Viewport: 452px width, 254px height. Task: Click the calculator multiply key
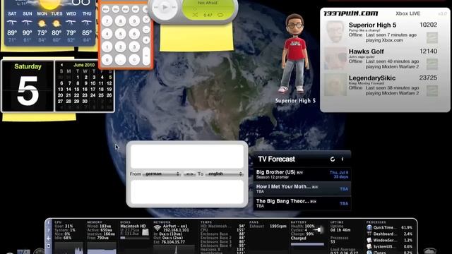146,19
